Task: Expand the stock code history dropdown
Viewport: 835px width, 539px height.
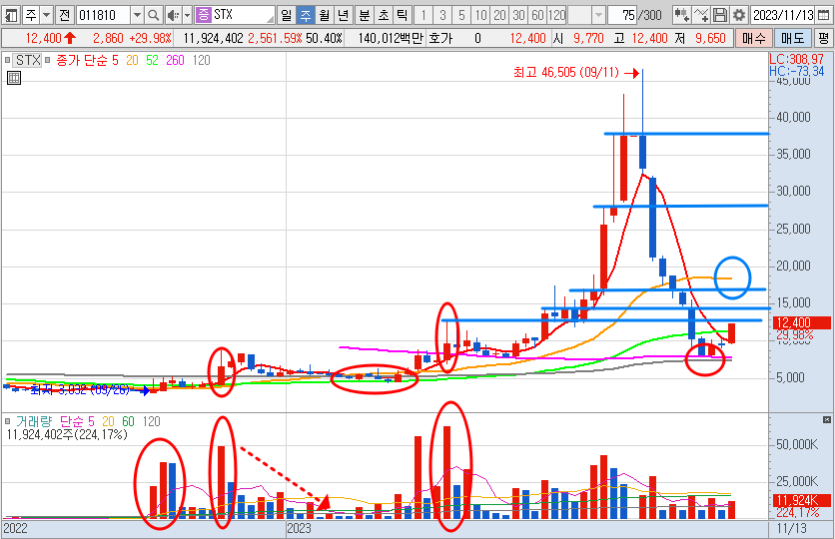Action: pyautogui.click(x=137, y=15)
